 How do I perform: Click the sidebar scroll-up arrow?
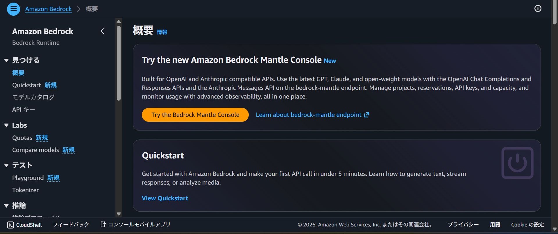coord(119,22)
